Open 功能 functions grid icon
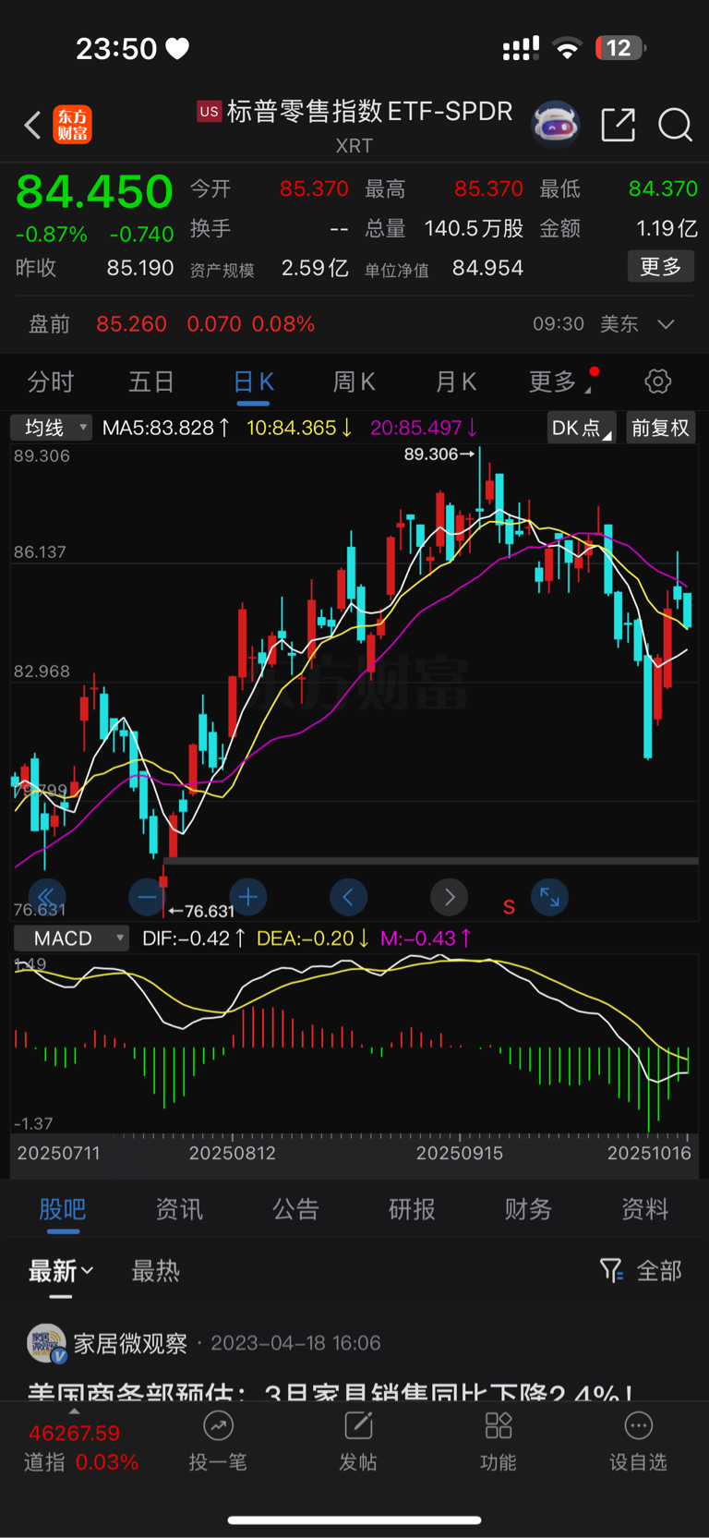709x1538 pixels. 499,1426
